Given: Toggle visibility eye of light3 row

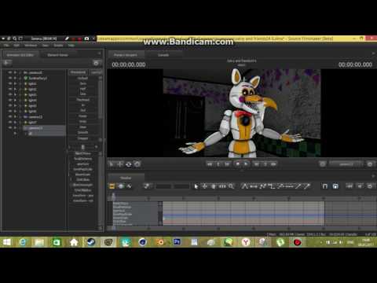Looking at the screenshot, I should click(10, 94).
